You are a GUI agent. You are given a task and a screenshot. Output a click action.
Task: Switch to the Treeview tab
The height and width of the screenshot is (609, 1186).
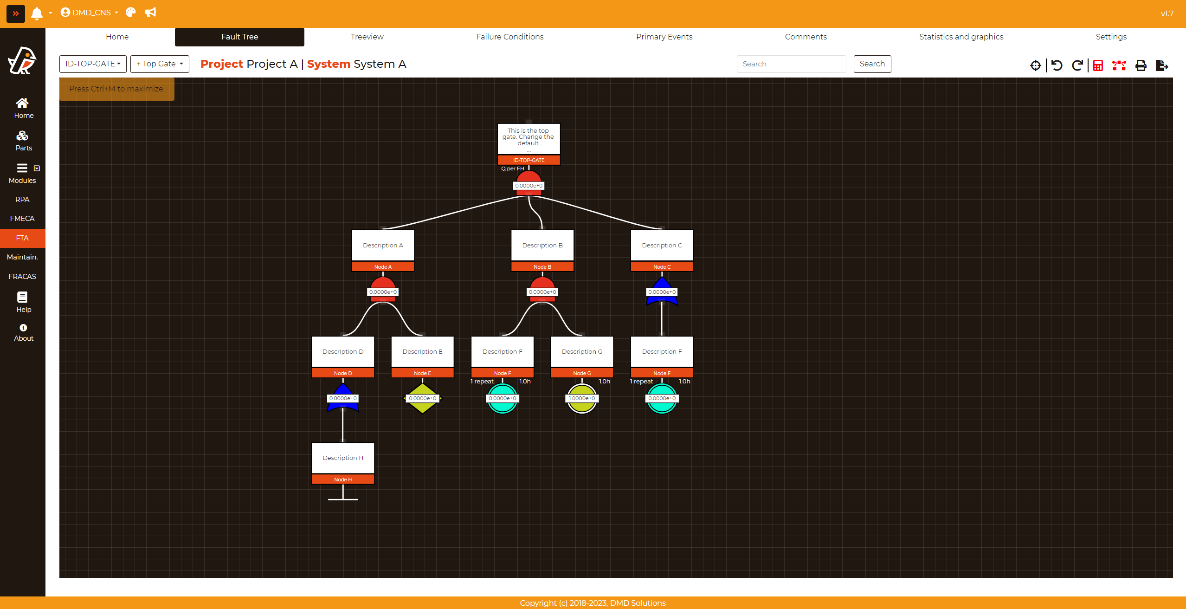click(367, 37)
